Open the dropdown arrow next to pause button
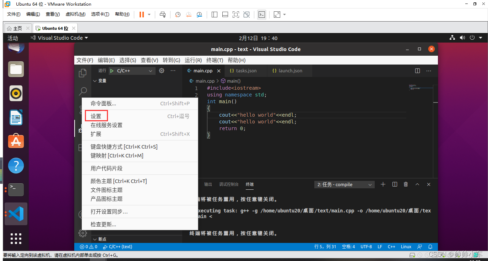The image size is (488, 261). [149, 15]
